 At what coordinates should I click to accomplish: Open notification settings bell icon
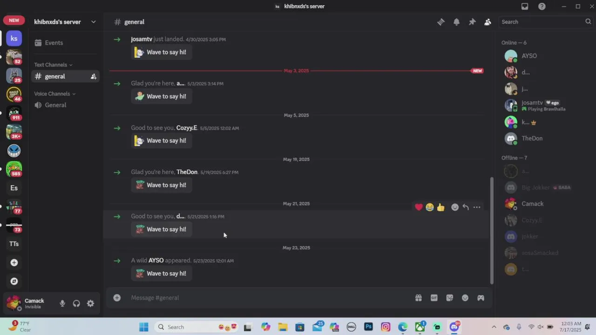(456, 22)
